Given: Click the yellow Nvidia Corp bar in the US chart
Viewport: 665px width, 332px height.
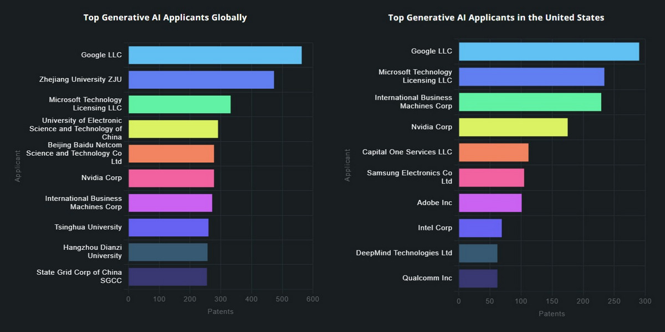Looking at the screenshot, I should tap(513, 127).
